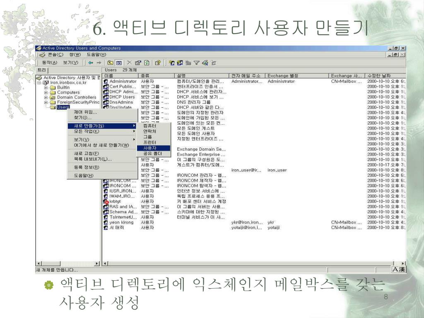Select 연락처 in the new object submenu
Image resolution: width=424 pixels, height=318 pixels.
coord(154,131)
